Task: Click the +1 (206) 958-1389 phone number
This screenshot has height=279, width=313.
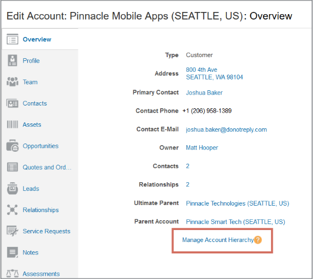Action: click(207, 111)
